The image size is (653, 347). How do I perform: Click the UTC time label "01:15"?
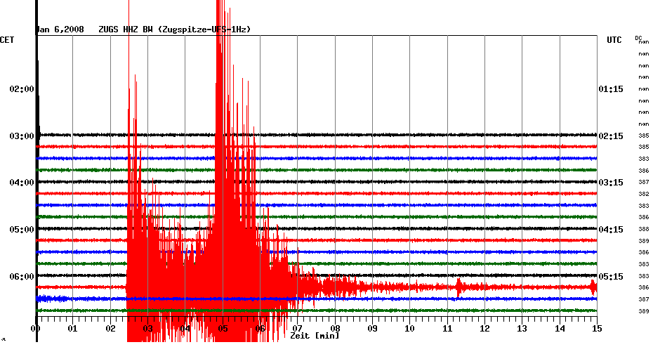click(x=611, y=89)
